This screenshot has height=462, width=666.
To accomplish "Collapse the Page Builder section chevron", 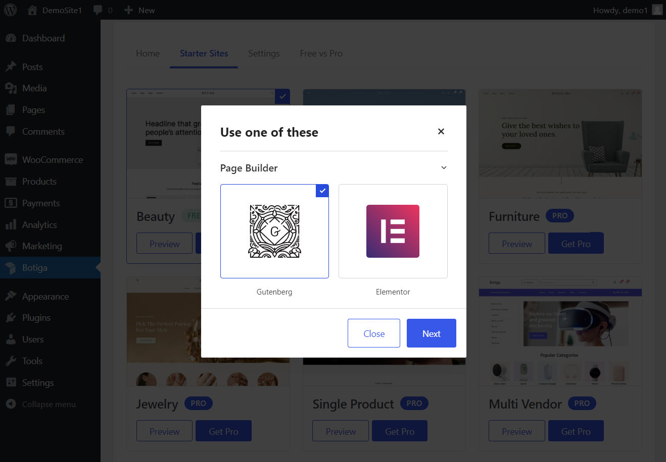I will tap(444, 168).
